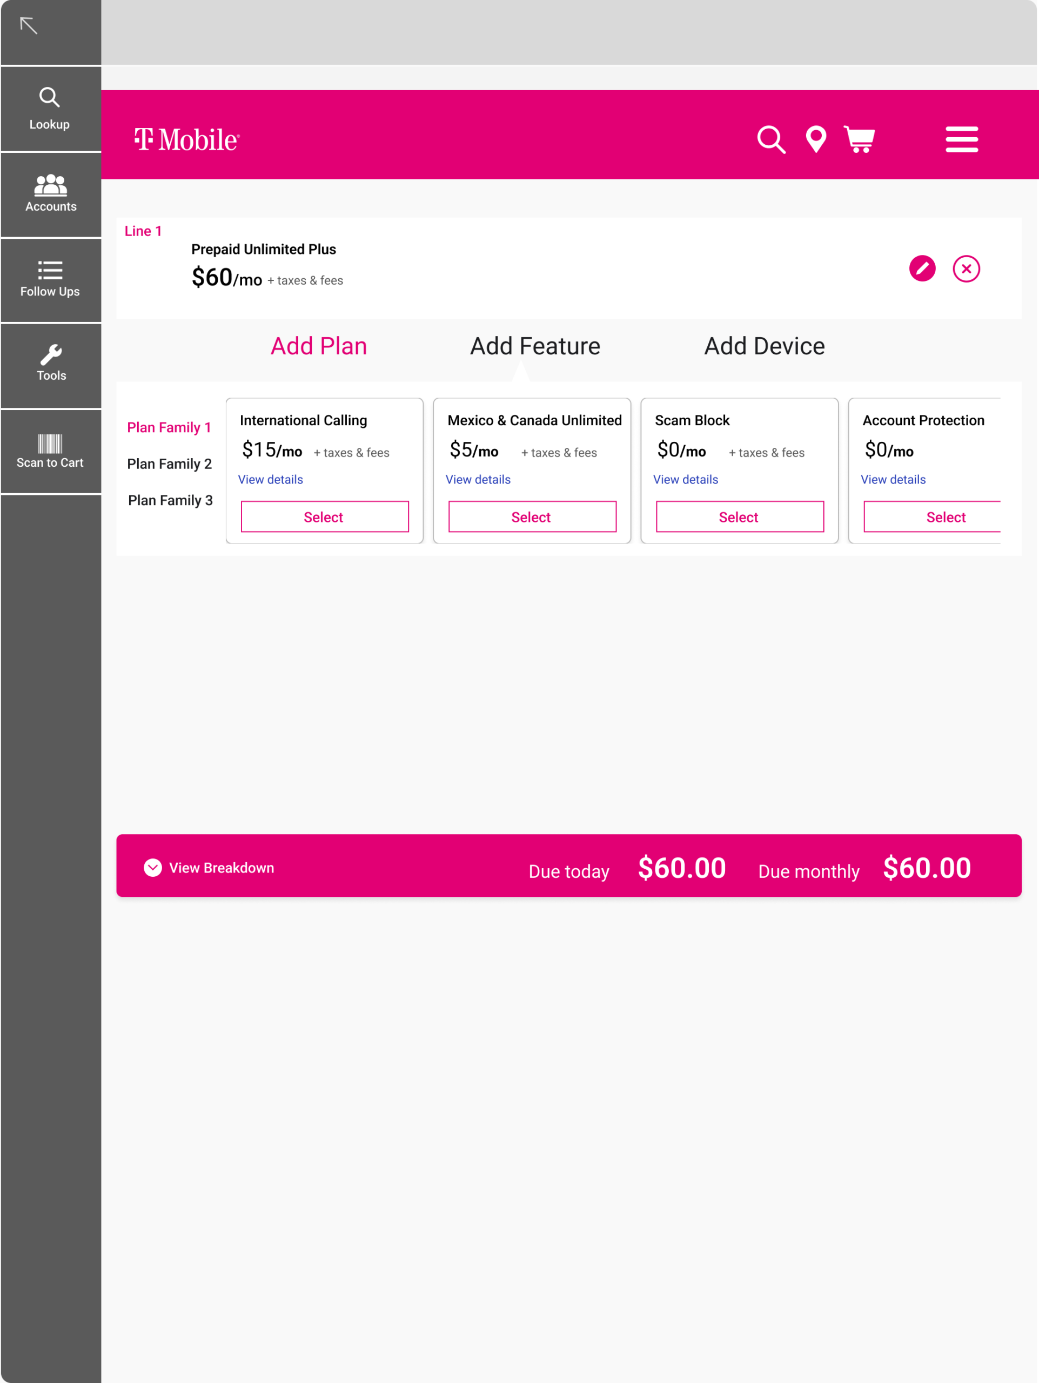
Task: Click the Scan to Cart barcode icon
Action: (50, 444)
